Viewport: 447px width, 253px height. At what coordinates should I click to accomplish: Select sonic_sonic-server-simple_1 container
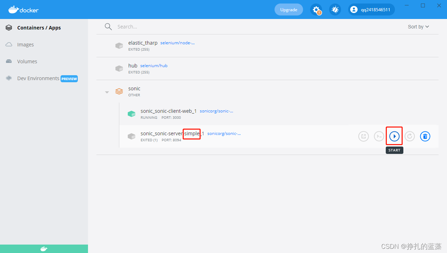coord(172,134)
